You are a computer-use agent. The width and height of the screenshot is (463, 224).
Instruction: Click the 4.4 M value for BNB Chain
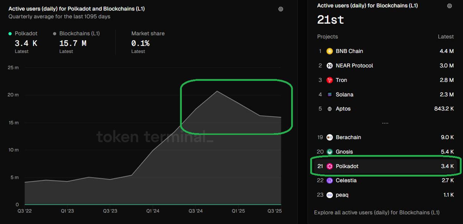[447, 51]
